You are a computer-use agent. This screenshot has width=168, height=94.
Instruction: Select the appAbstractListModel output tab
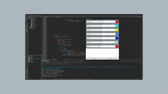coord(45,61)
